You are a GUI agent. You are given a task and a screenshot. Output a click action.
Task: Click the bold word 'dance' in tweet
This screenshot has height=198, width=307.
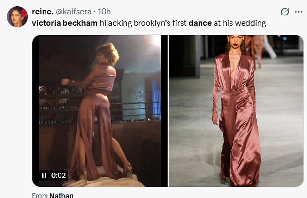[x=200, y=23]
